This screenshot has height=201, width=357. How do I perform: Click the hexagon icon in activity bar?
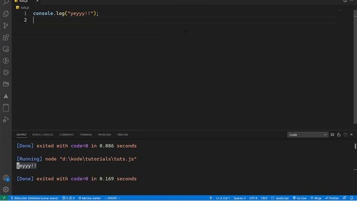pyautogui.click(x=6, y=73)
